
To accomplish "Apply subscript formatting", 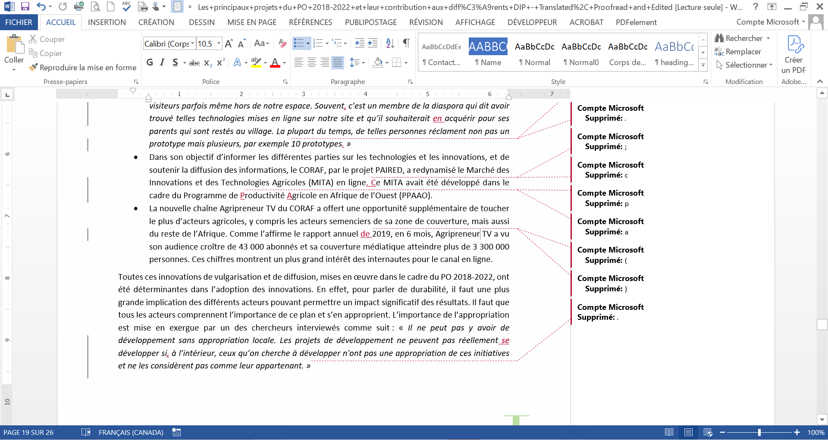I will point(208,63).
